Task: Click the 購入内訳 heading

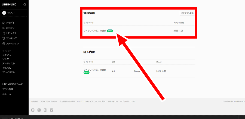Action: tap(89, 52)
